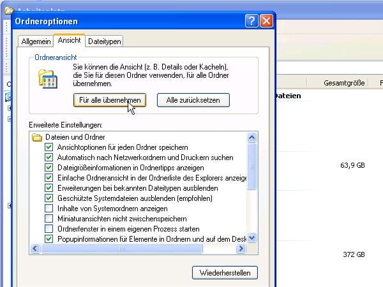
Task: Click the settings list scroll-up arrow
Action: point(252,137)
